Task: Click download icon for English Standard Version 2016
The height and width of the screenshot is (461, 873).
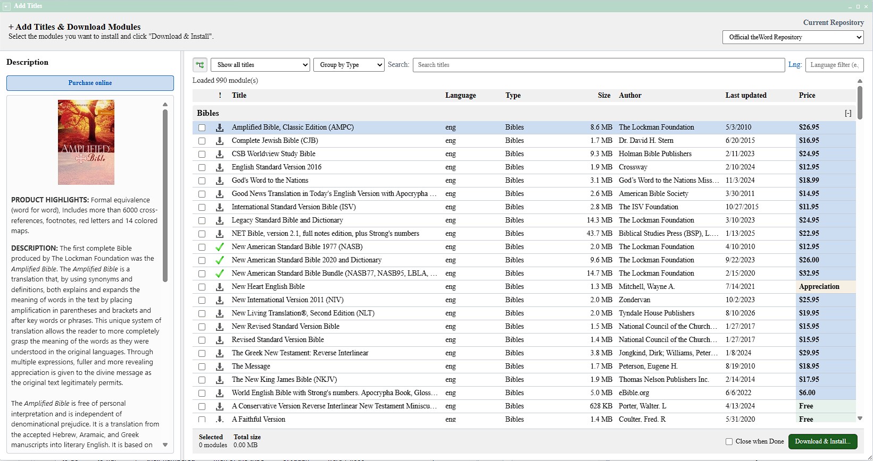Action: 219,167
